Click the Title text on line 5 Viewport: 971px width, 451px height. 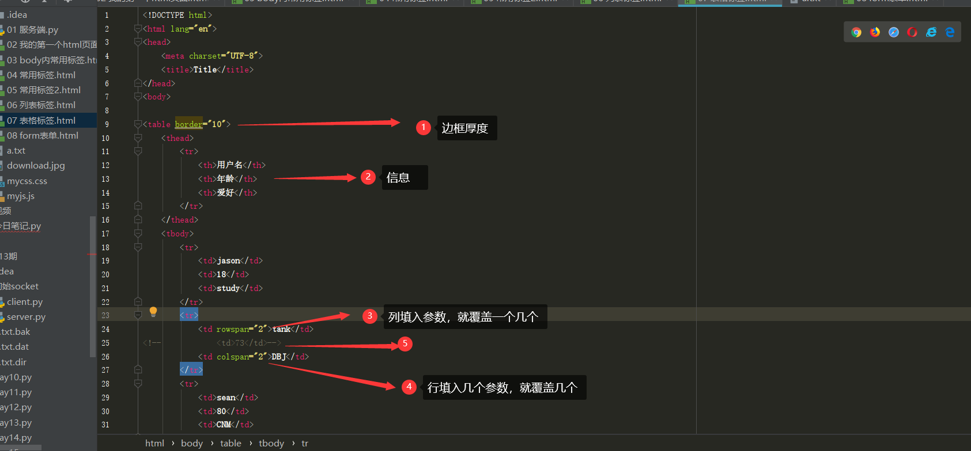205,70
